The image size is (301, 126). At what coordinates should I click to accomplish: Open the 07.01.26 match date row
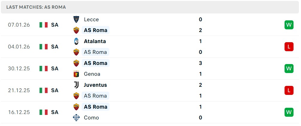pyautogui.click(x=19, y=25)
